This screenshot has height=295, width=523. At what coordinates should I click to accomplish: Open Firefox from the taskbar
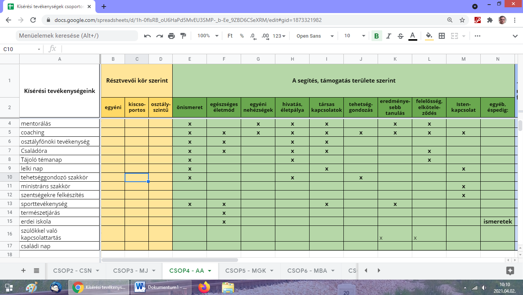(204, 287)
